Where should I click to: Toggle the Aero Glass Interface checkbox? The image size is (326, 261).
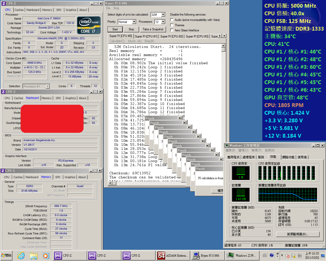coord(172,30)
